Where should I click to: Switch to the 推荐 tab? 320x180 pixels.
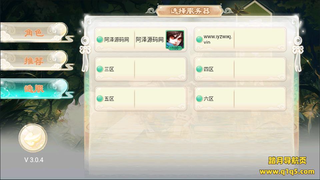point(34,61)
